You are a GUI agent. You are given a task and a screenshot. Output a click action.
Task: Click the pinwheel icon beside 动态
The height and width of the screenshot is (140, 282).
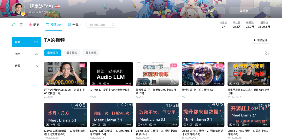[31, 25]
